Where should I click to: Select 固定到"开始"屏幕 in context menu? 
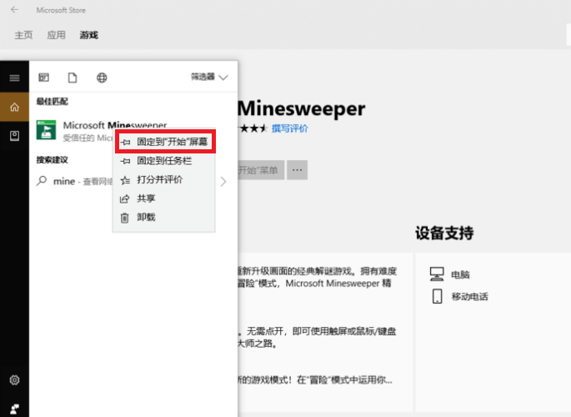(165, 142)
